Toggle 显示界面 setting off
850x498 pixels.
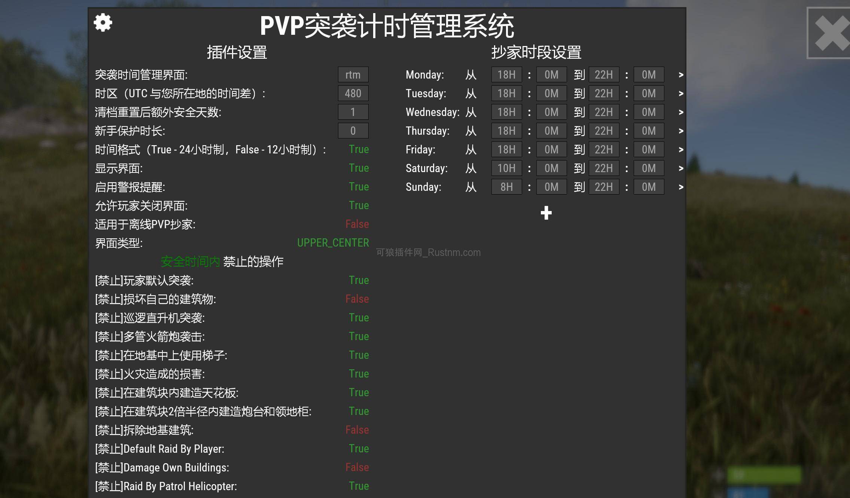pos(359,168)
